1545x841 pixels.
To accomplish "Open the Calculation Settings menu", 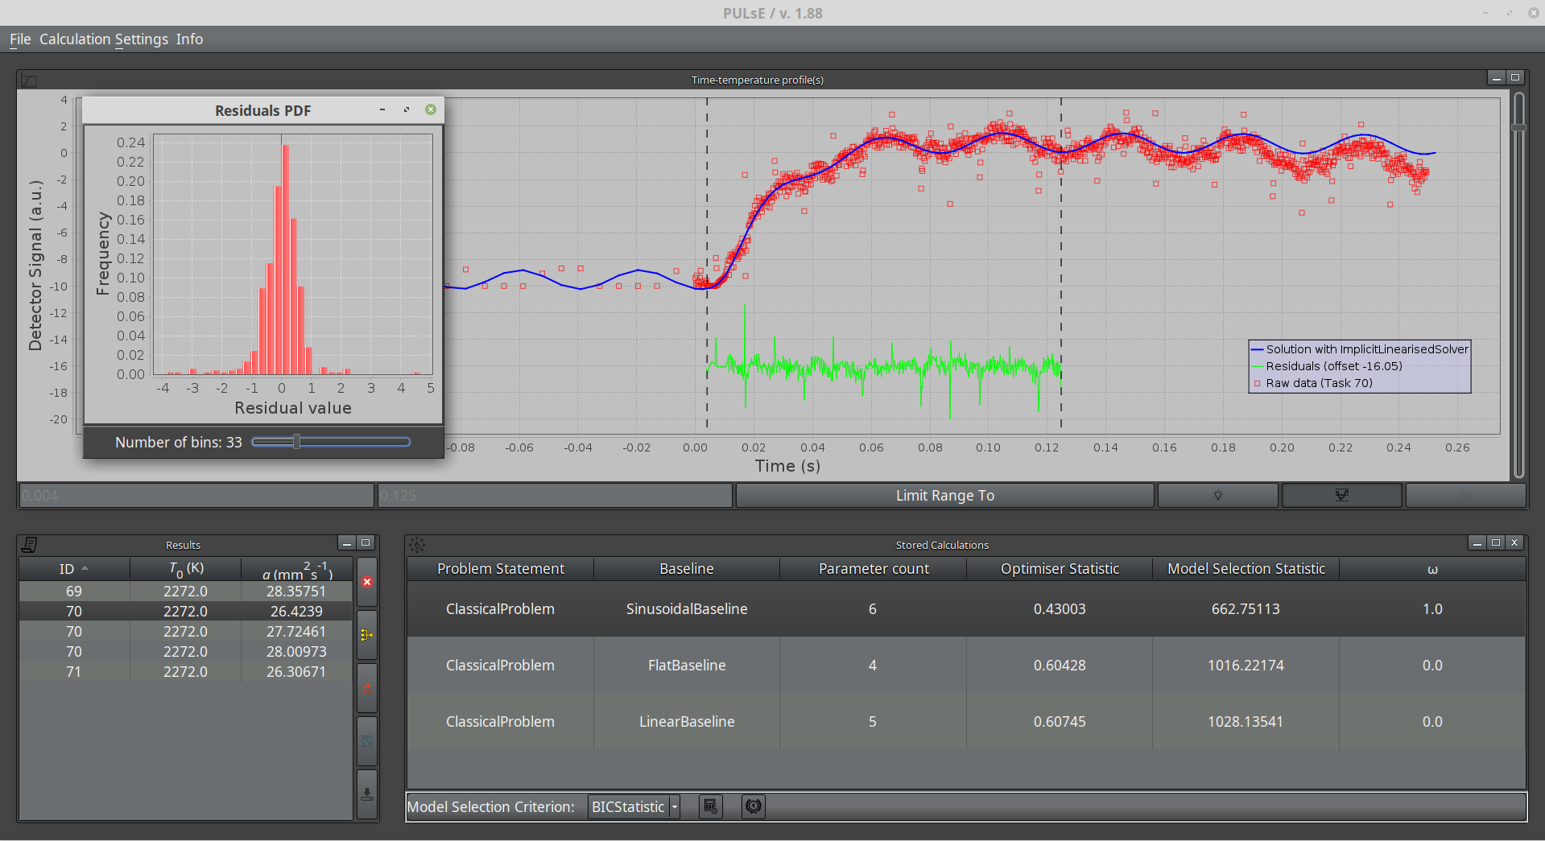I will [x=104, y=39].
